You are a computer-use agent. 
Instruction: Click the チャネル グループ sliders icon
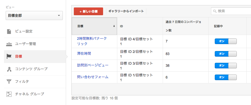pos(9,94)
